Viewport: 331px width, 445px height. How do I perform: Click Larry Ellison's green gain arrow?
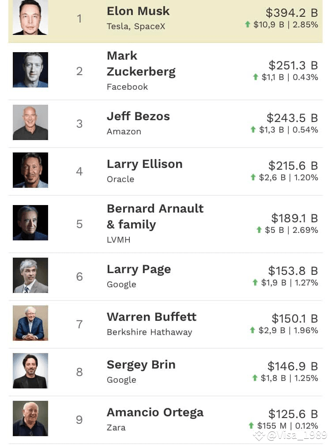253,177
